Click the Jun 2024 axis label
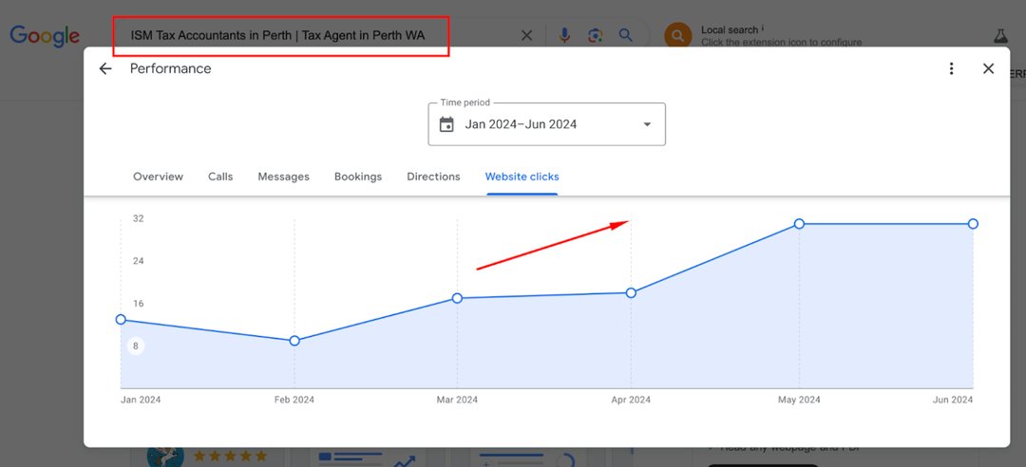1026x467 pixels. click(953, 400)
